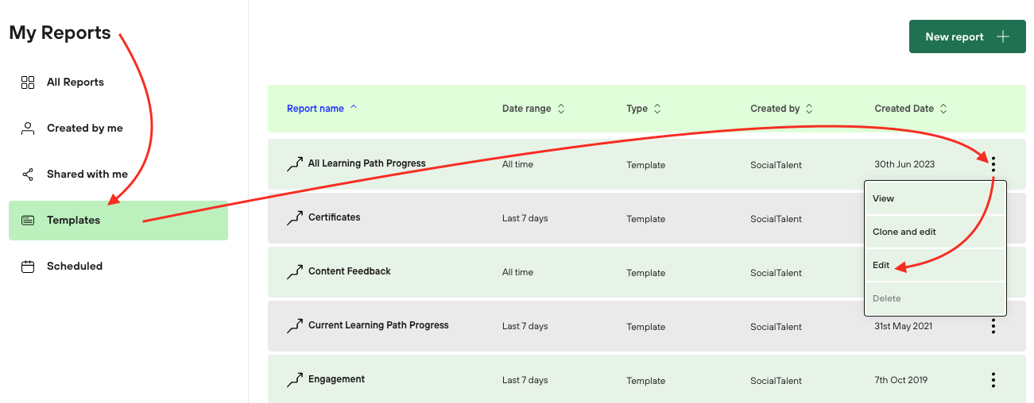1034x403 pixels.
Task: Open the Content Feedback report
Action: click(x=350, y=271)
